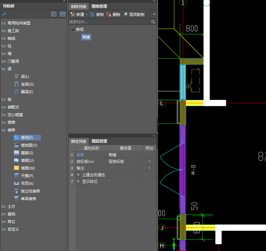Expand the 其它 node

click(3, 222)
